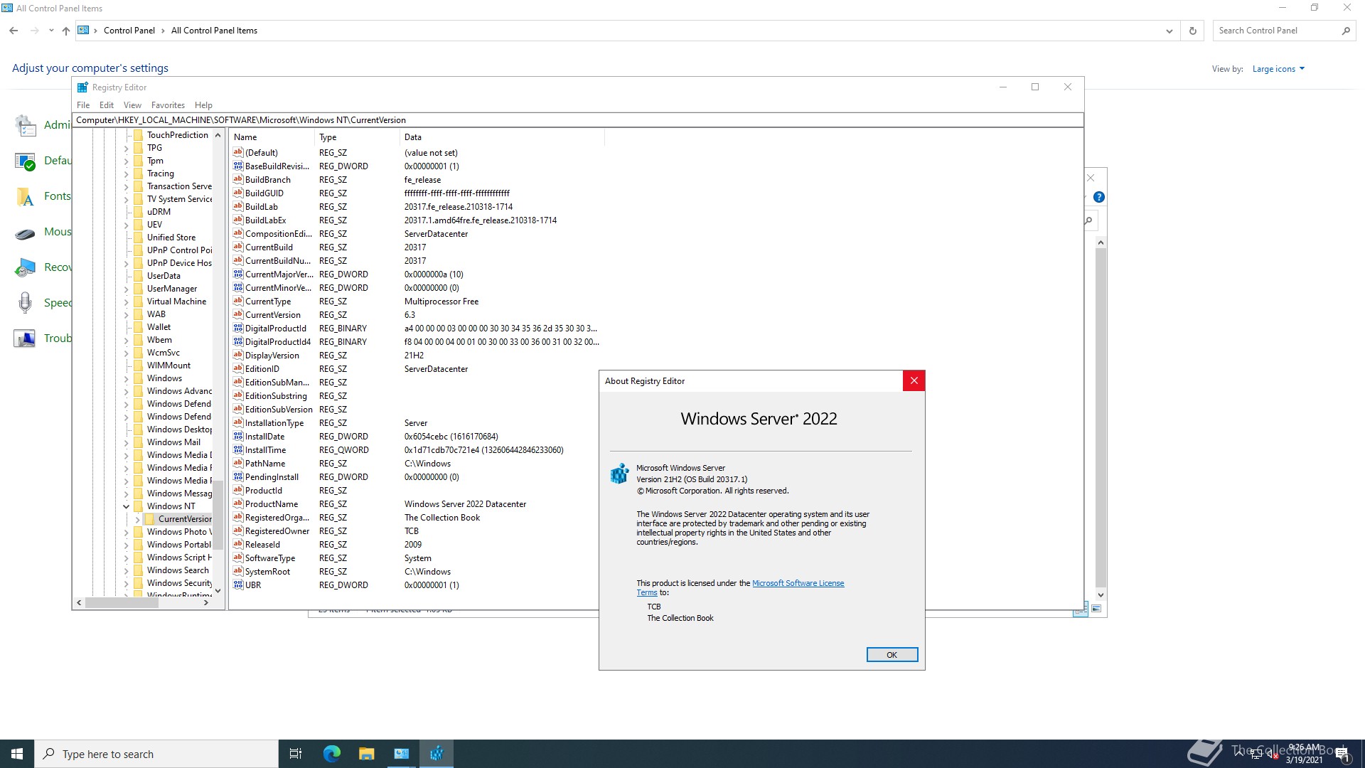Screen dimensions: 1365x768
Task: Open the View by Large icons dropdown
Action: pos(1278,69)
